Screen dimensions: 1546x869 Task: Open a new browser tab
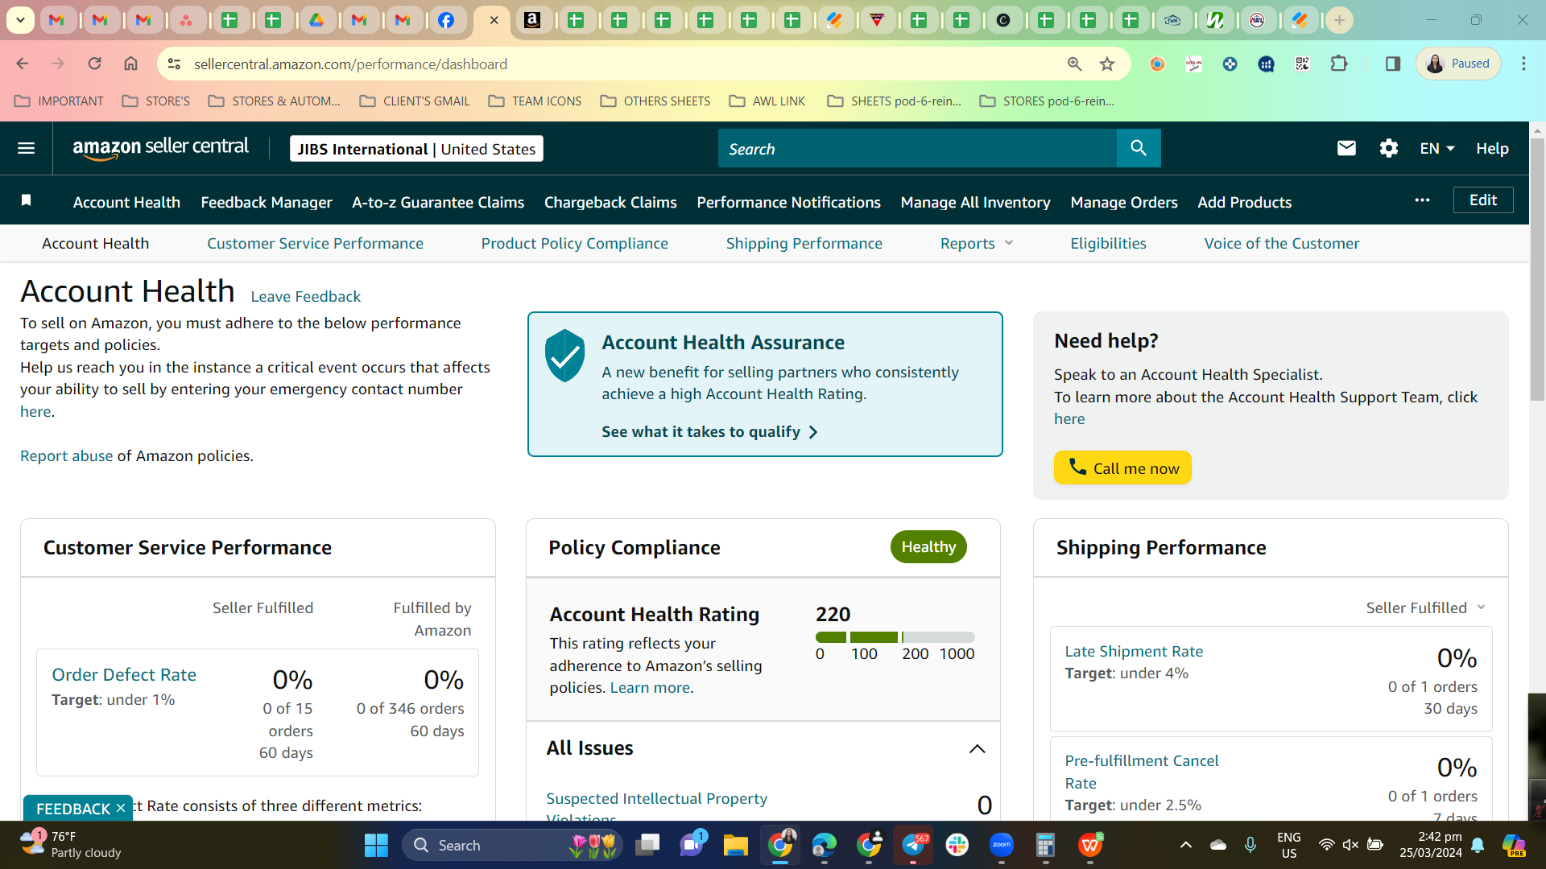click(1339, 20)
